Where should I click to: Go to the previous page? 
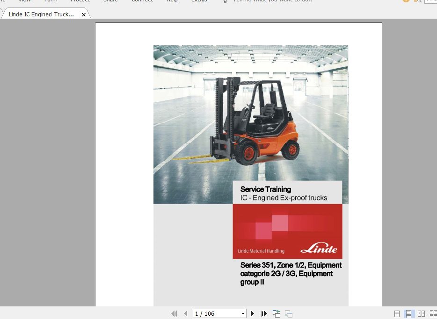(x=186, y=314)
